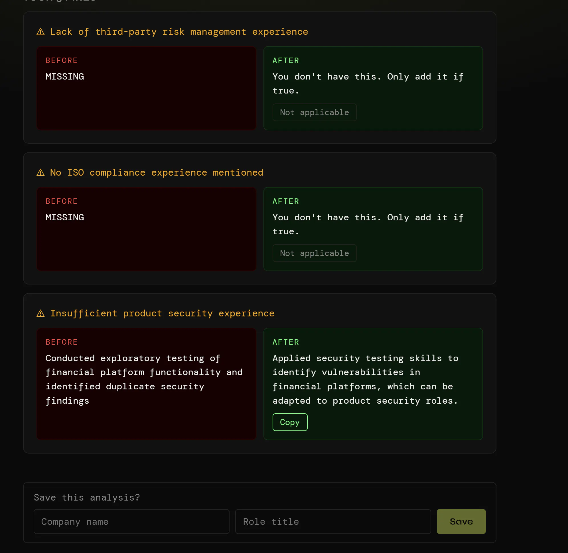The image size is (568, 553).
Task: Click the 'Applied security testing skills' AFTER paragraph
Action: pos(366,379)
